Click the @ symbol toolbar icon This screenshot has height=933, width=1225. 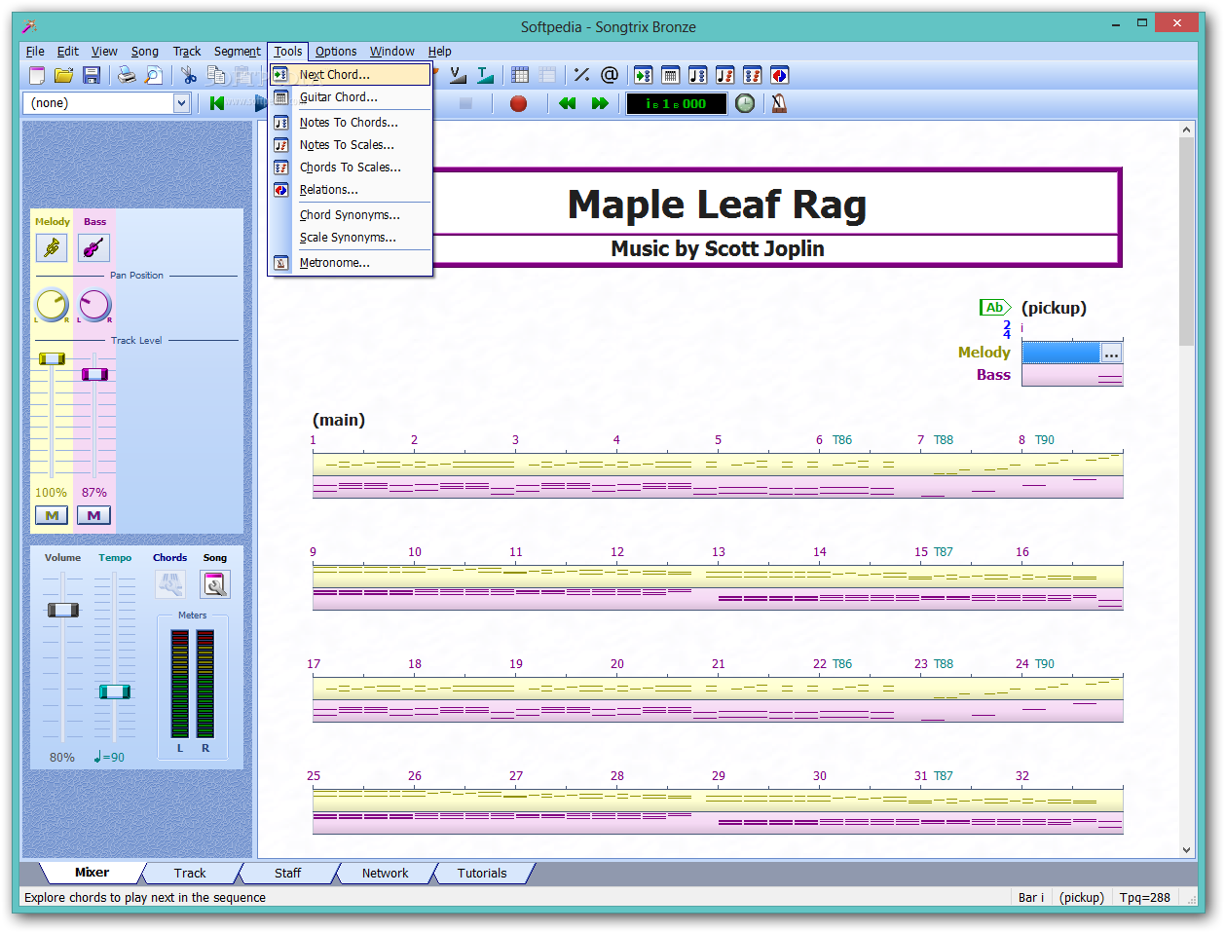point(610,75)
